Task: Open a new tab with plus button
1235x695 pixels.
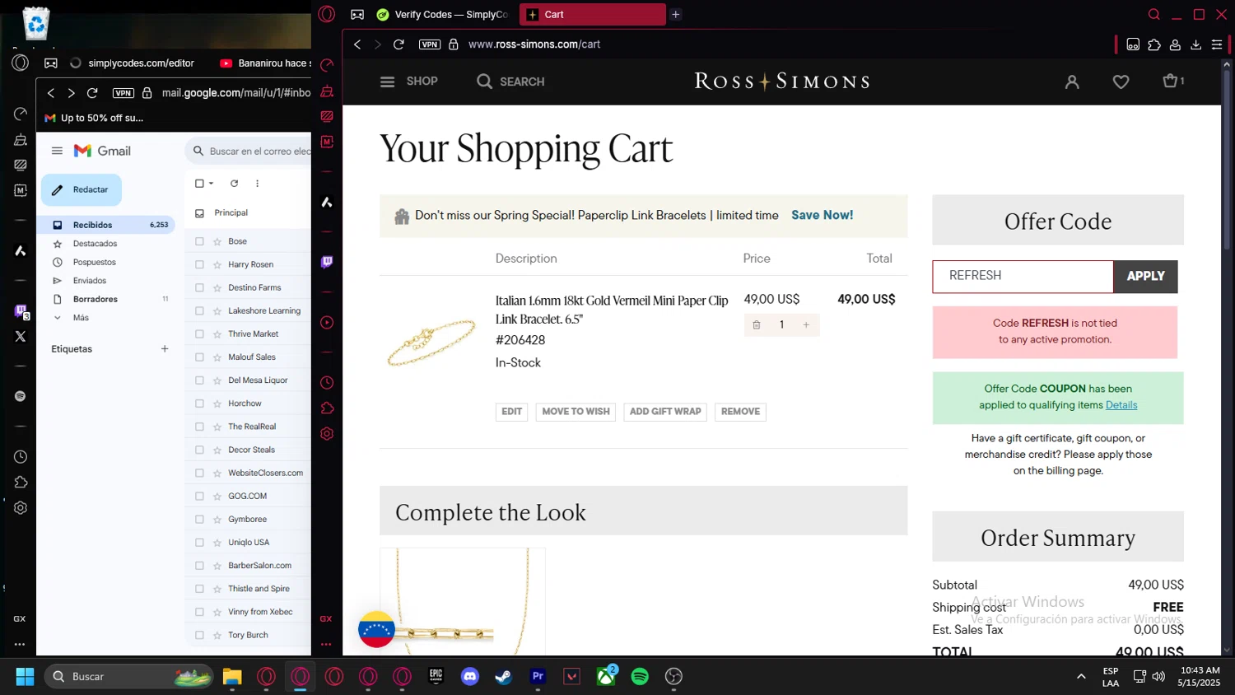Action: 676,15
